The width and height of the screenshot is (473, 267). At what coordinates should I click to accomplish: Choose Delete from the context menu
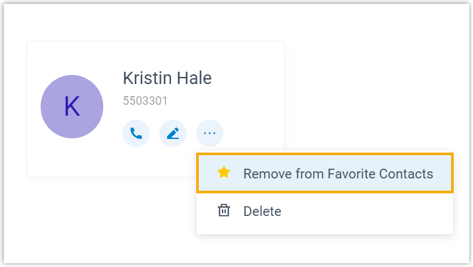[x=325, y=211]
